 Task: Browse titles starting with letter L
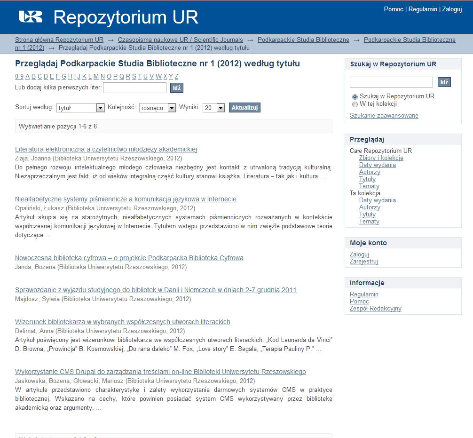[90, 76]
